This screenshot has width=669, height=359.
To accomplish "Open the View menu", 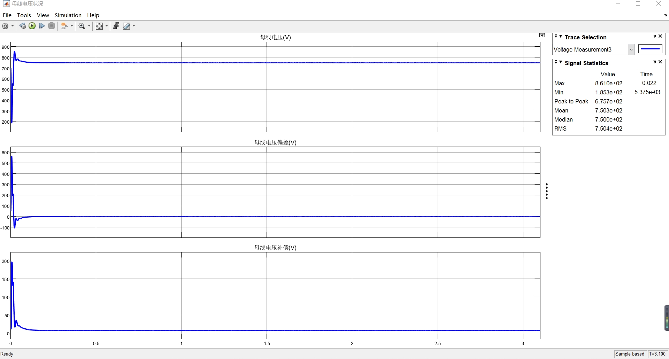I will point(43,15).
